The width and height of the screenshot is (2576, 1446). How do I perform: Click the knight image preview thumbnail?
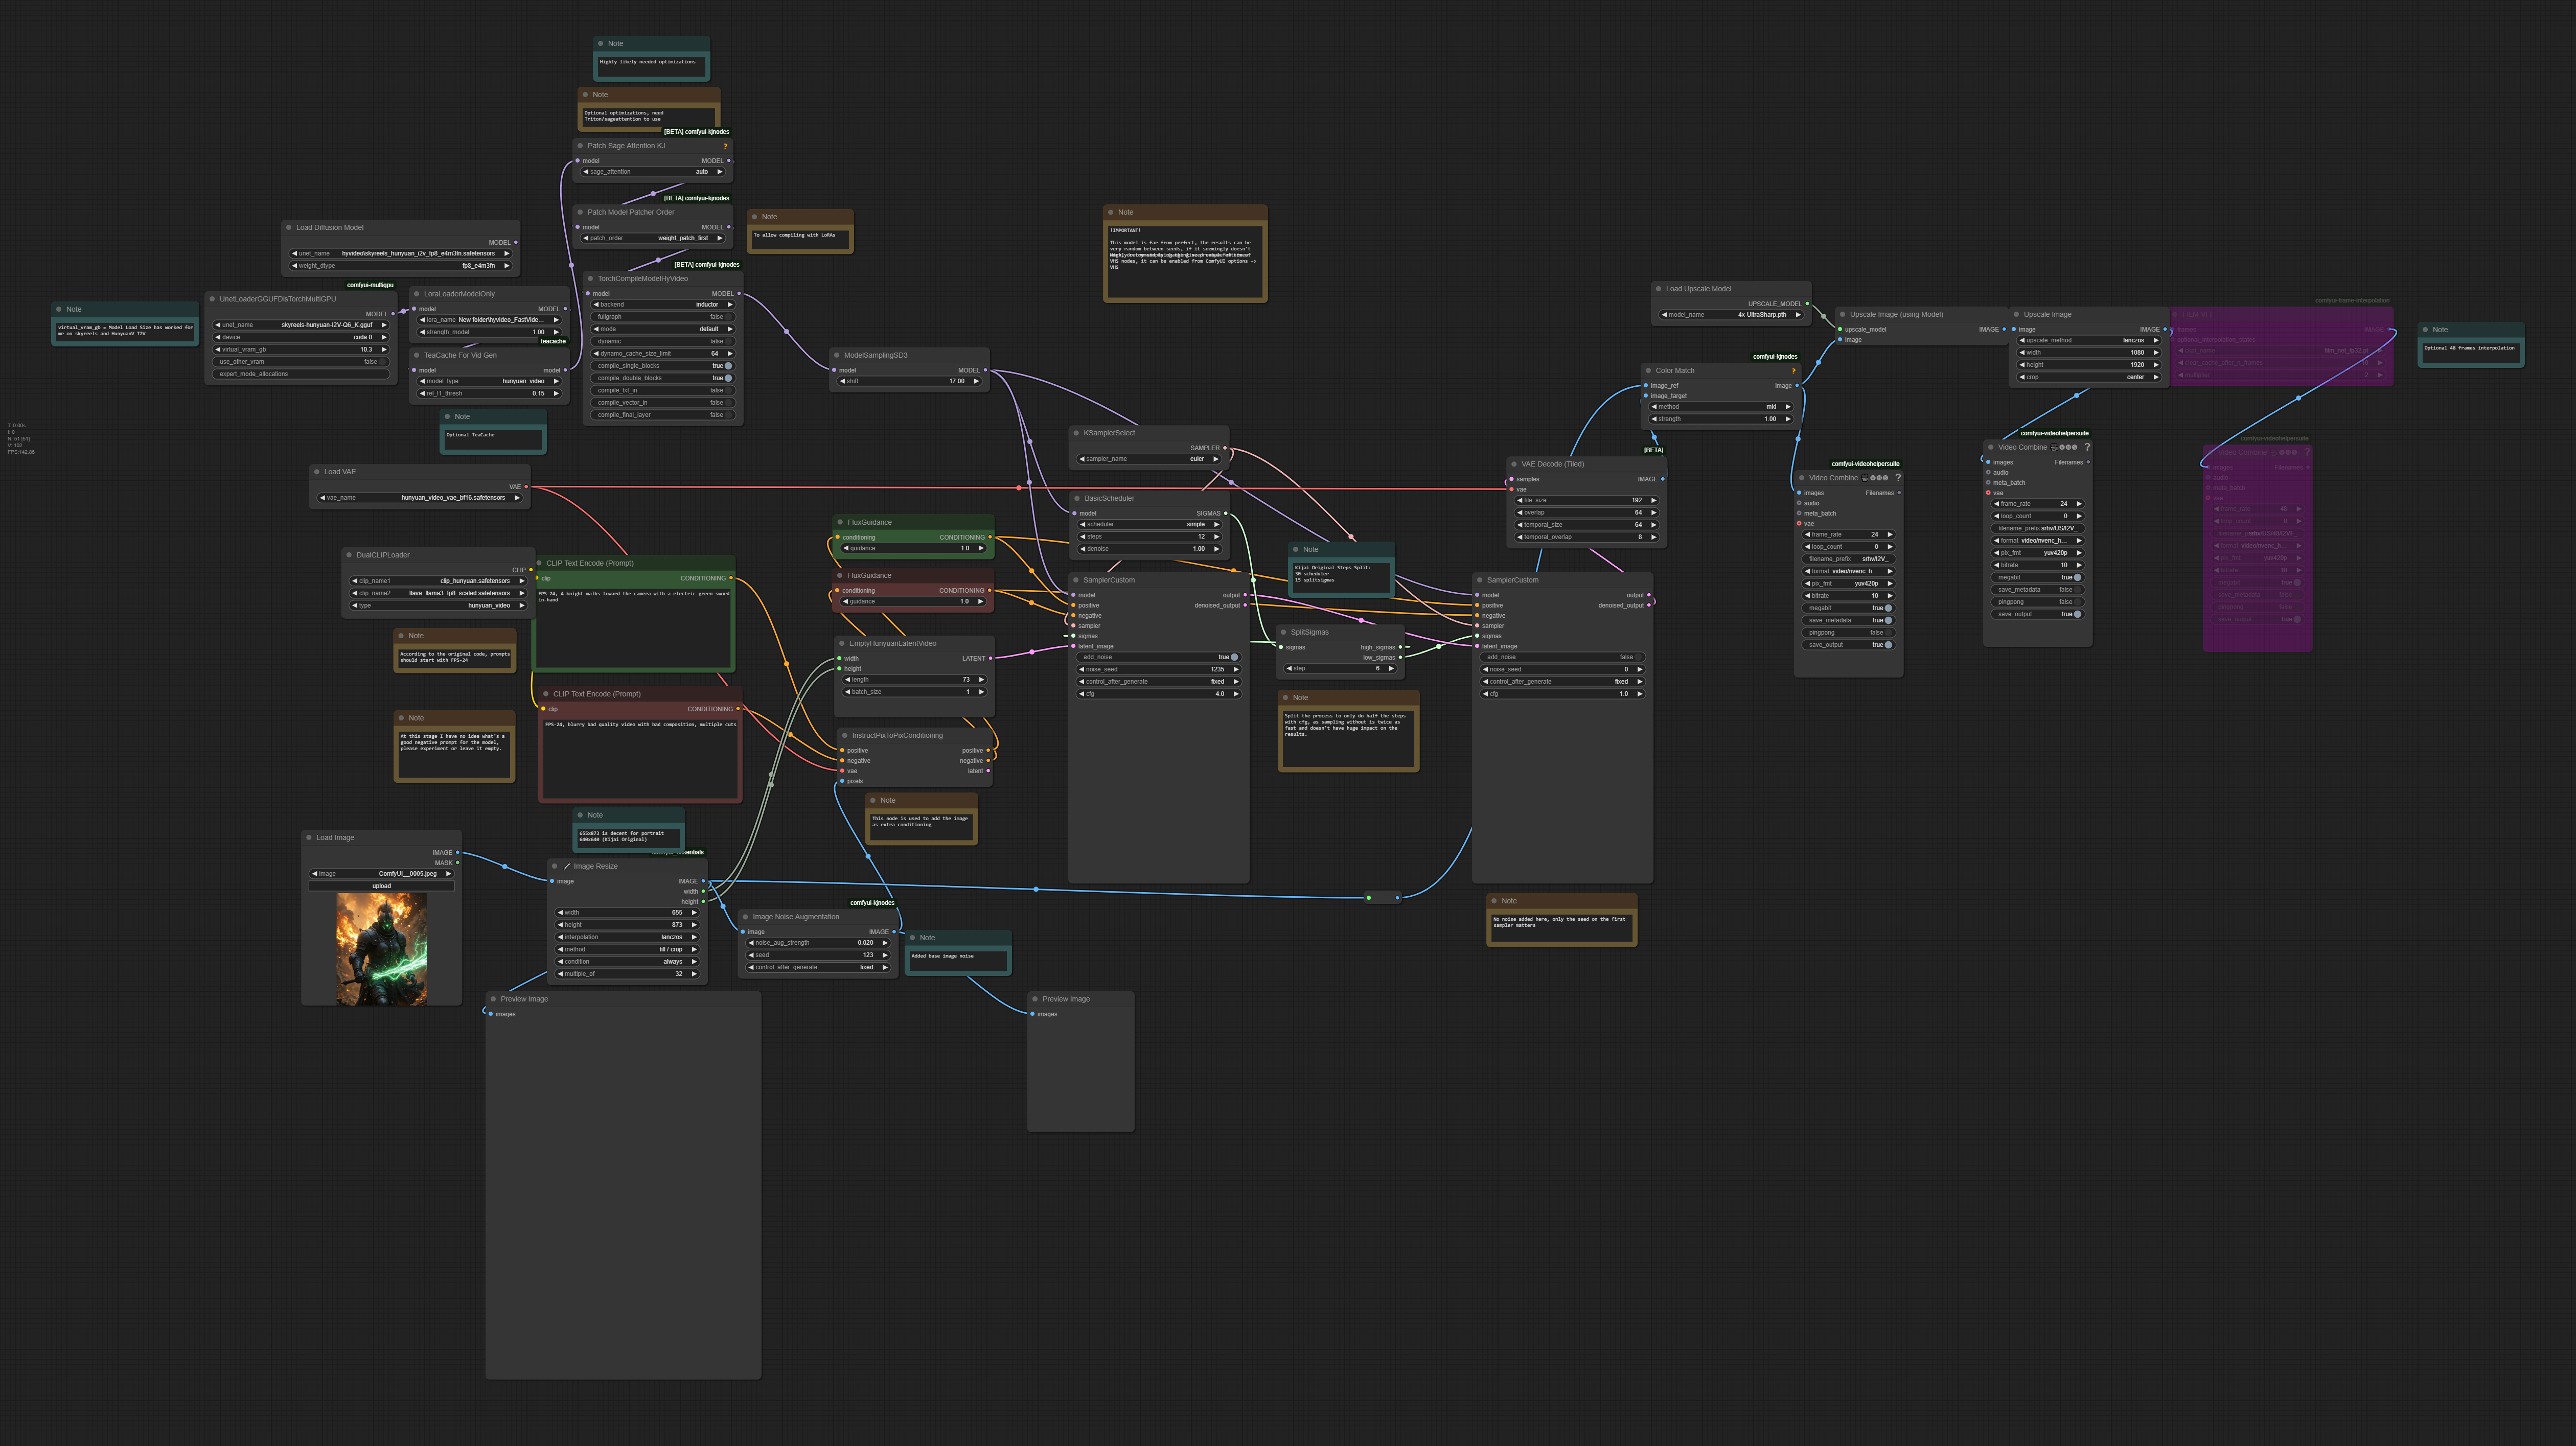pos(381,949)
